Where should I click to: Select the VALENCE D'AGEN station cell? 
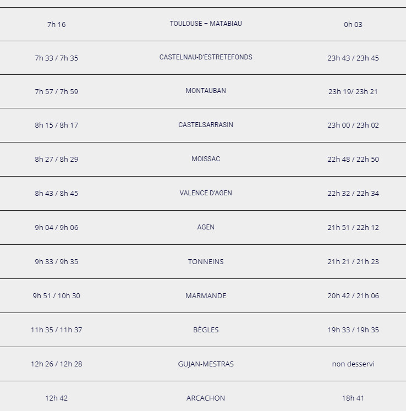click(x=206, y=193)
